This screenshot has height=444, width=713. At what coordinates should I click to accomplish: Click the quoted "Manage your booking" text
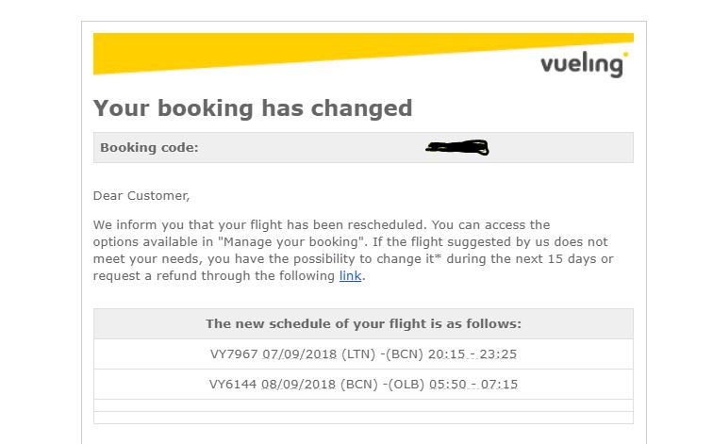pyautogui.click(x=292, y=241)
